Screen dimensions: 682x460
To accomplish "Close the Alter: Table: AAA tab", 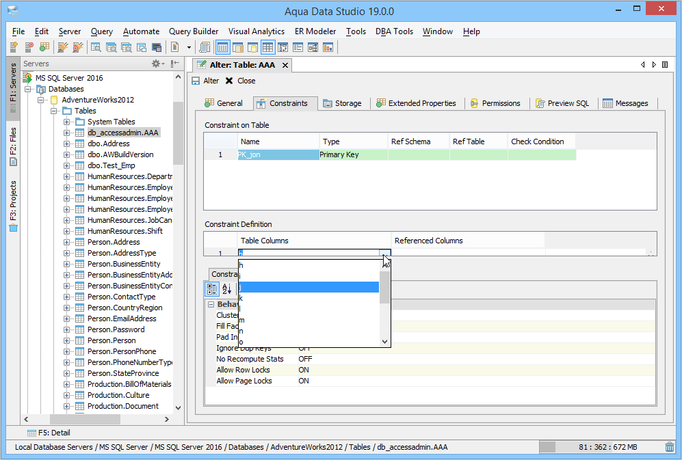I will [285, 65].
